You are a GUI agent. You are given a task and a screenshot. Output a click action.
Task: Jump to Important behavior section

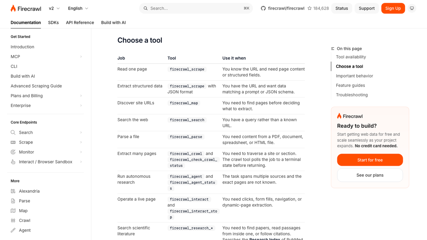pyautogui.click(x=354, y=76)
